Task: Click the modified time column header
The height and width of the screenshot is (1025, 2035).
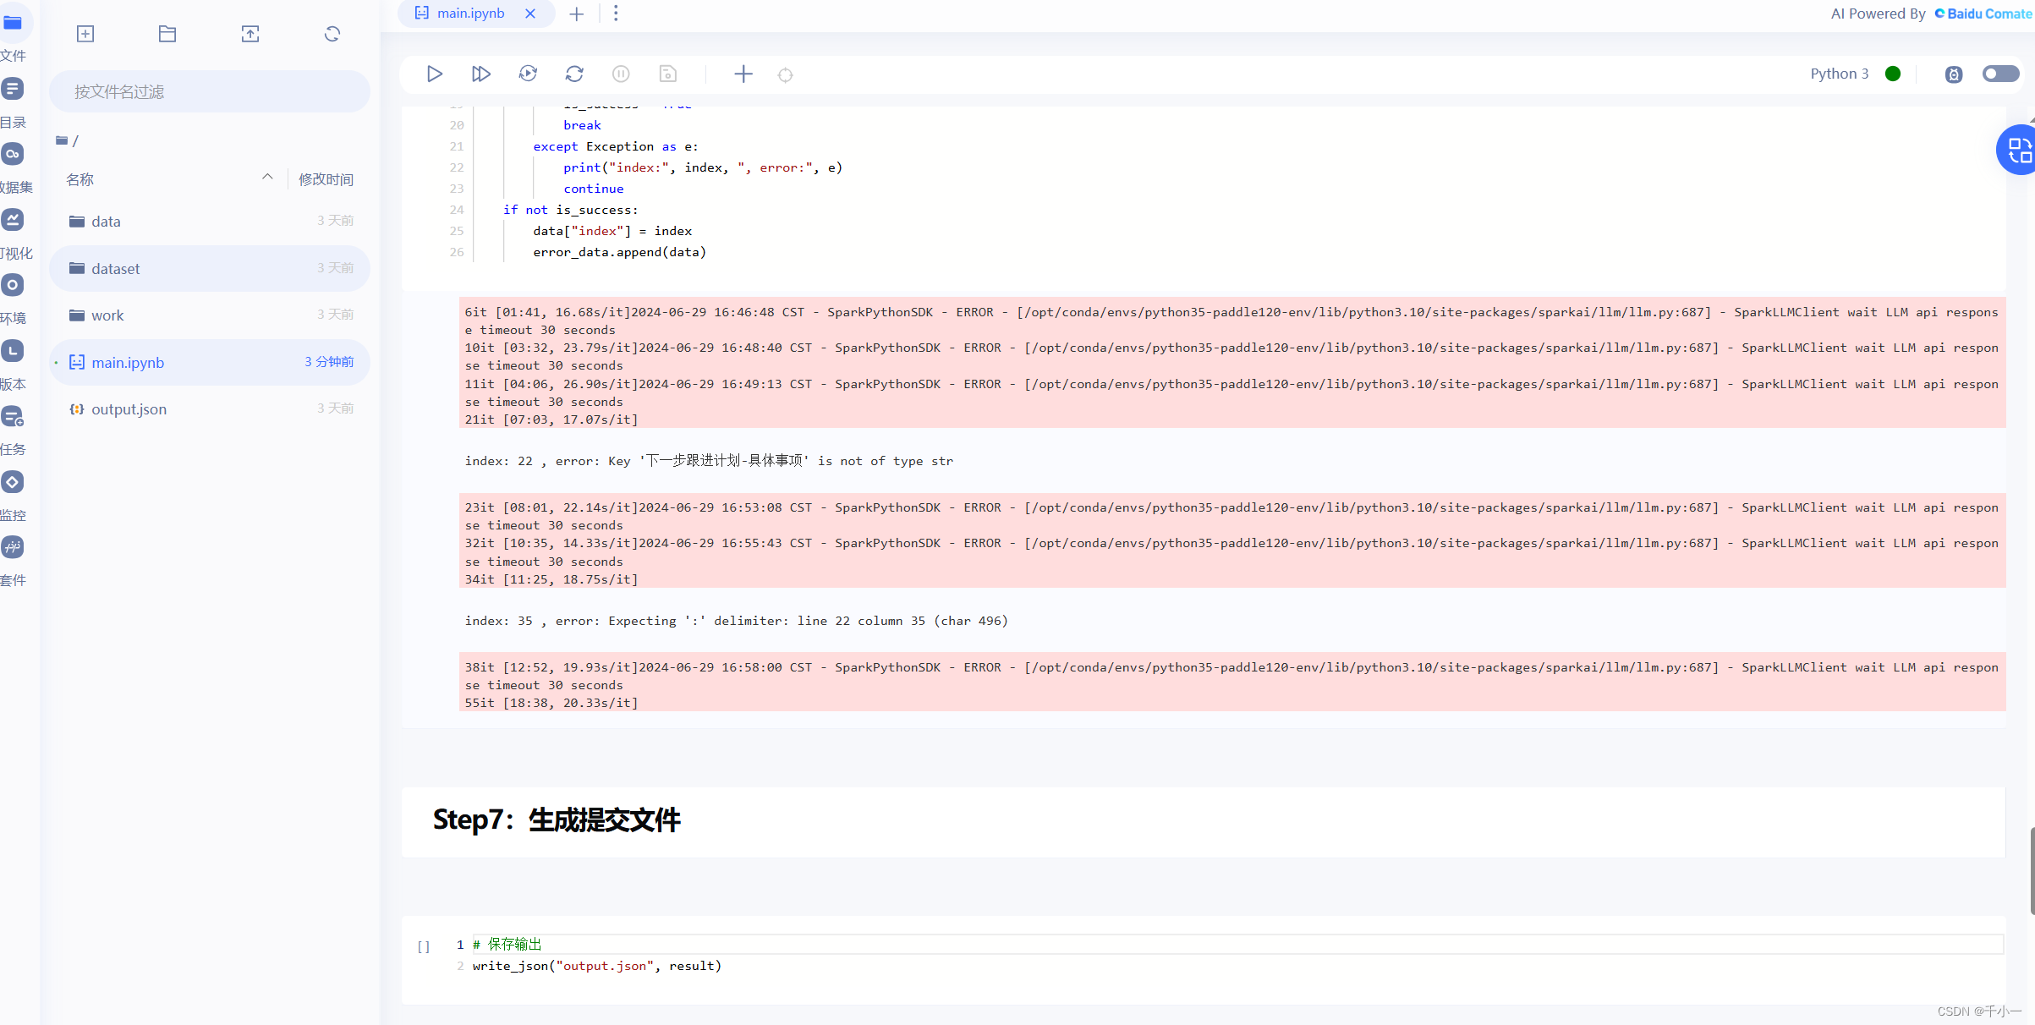Action: point(326,179)
